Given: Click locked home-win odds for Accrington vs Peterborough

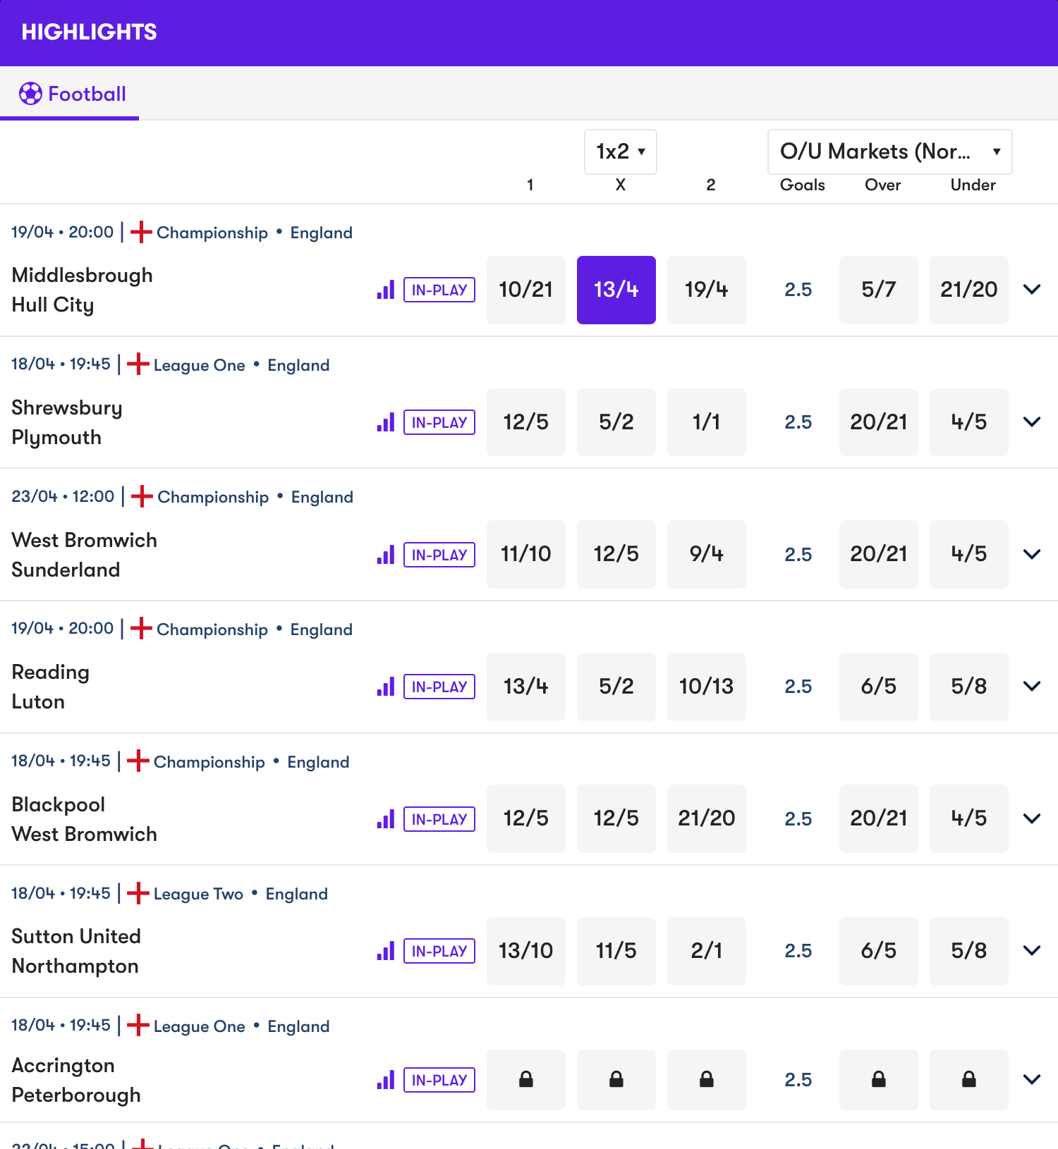Looking at the screenshot, I should tap(526, 1080).
